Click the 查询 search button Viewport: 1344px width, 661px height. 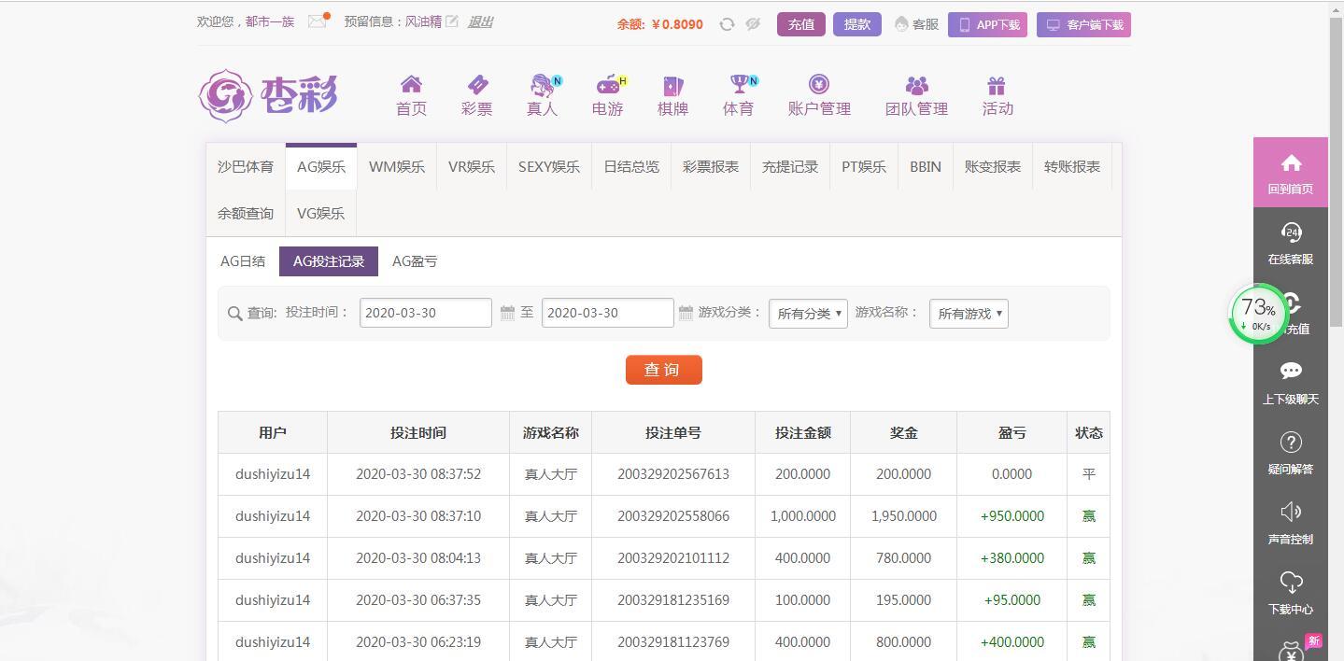point(663,370)
